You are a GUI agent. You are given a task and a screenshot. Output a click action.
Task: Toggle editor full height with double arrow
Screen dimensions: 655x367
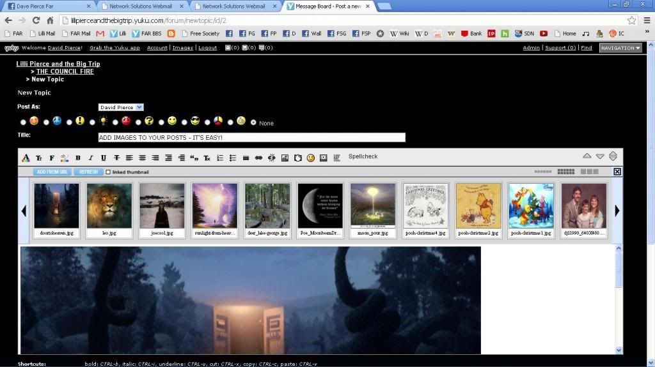[613, 156]
